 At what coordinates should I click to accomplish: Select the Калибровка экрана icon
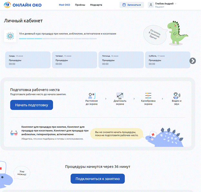tap(148, 95)
